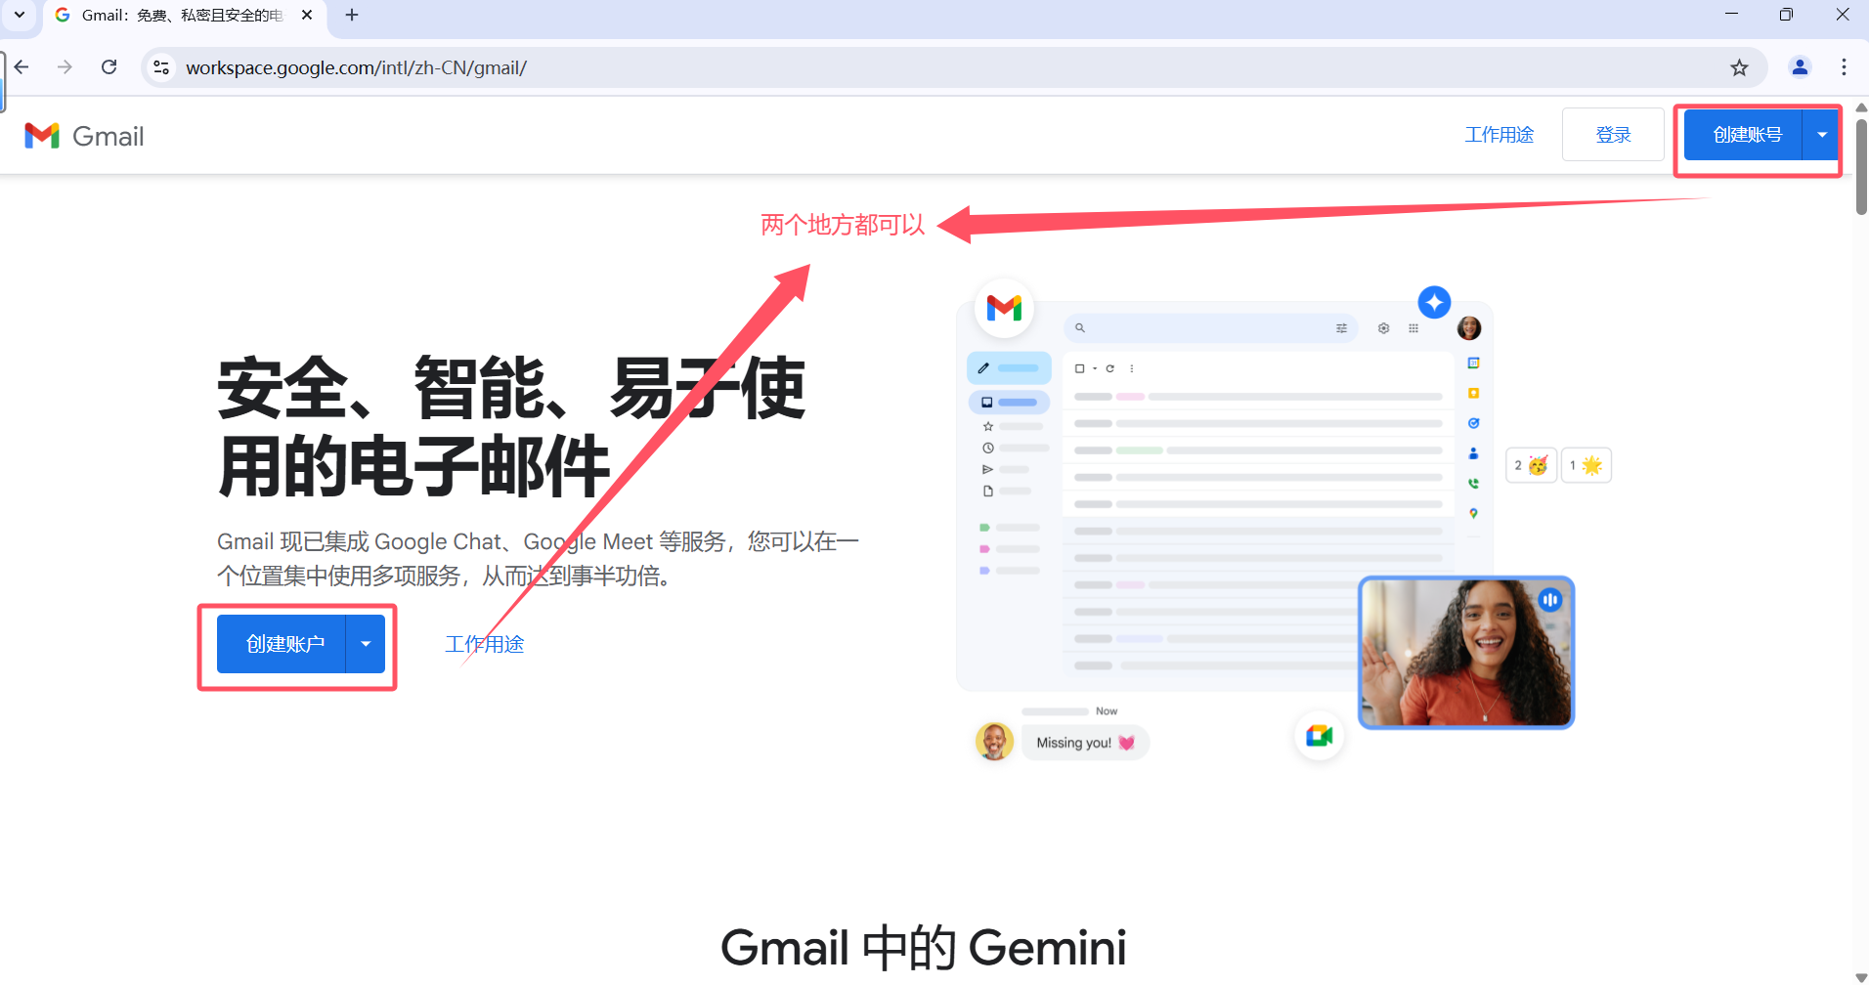The image size is (1869, 985).
Task: Click the calendar icon in mock side panel
Action: click(1473, 364)
